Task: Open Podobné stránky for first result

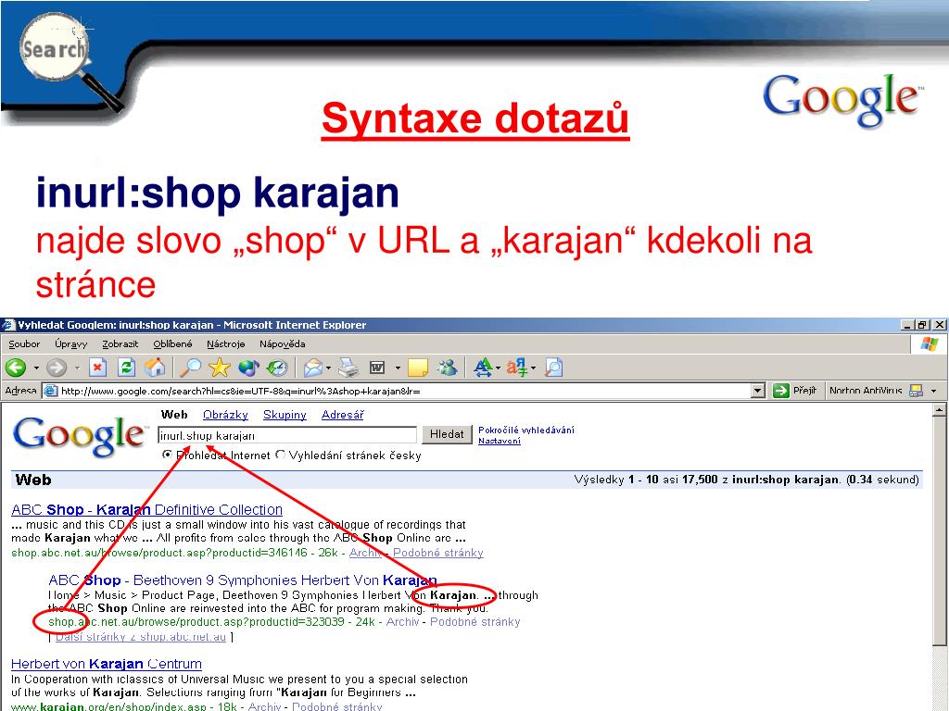Action: click(x=438, y=553)
